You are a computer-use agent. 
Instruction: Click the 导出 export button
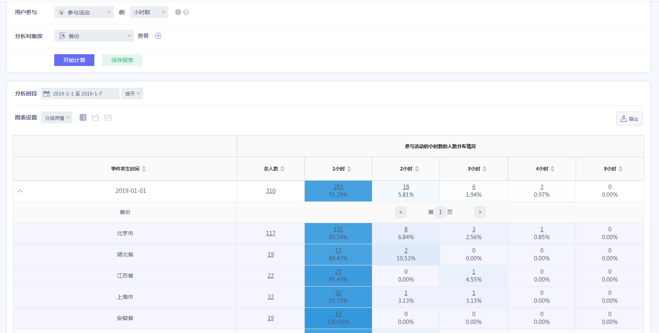(x=629, y=119)
